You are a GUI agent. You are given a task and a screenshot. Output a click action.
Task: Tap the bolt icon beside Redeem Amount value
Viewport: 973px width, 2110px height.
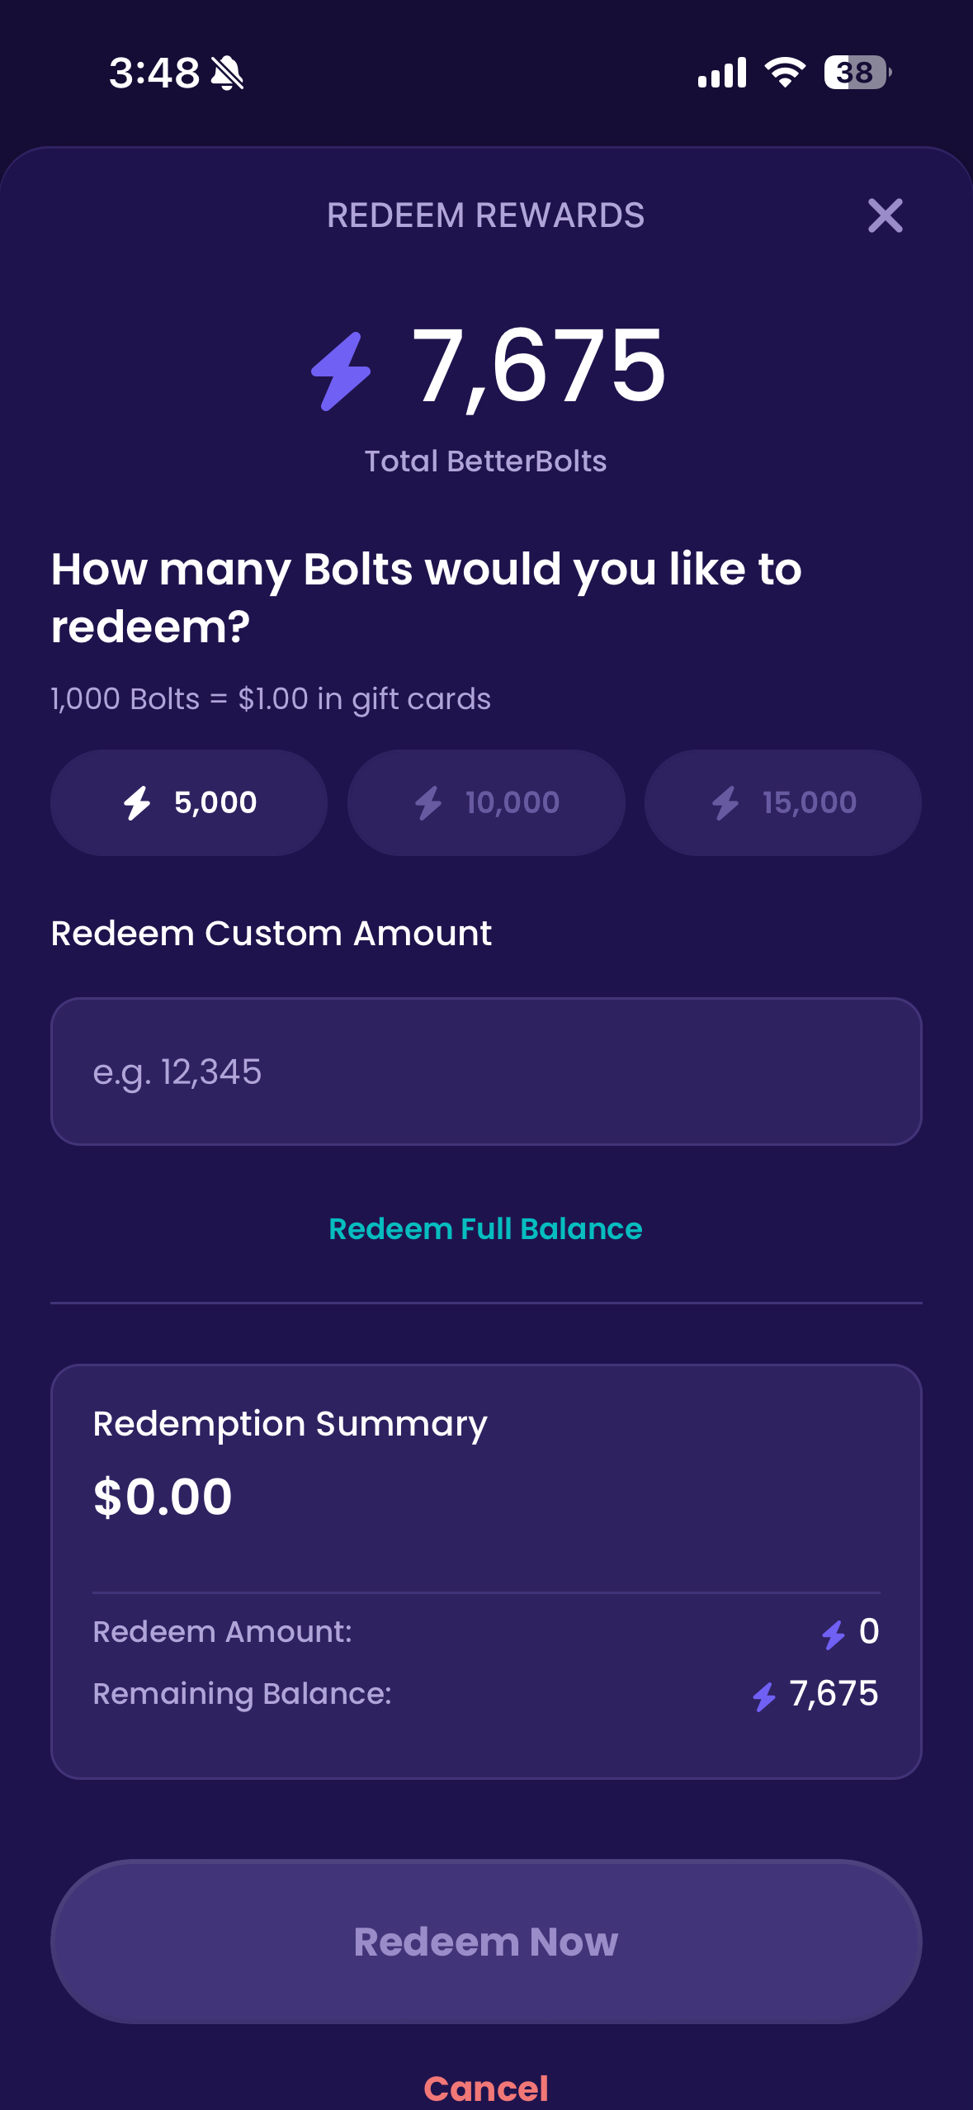(x=834, y=1635)
